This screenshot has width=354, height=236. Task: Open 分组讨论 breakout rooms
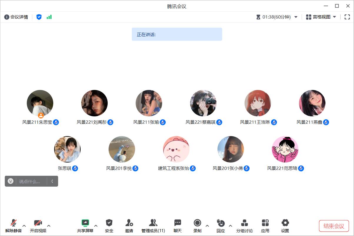pos(244,223)
